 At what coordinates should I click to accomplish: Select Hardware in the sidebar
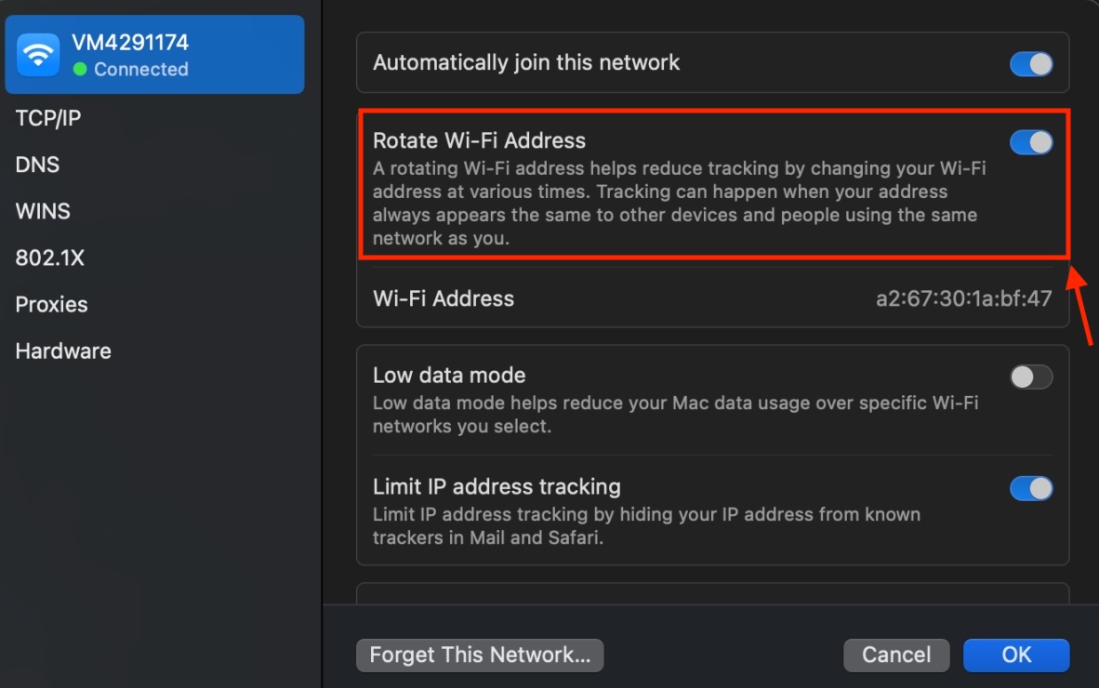coord(63,351)
